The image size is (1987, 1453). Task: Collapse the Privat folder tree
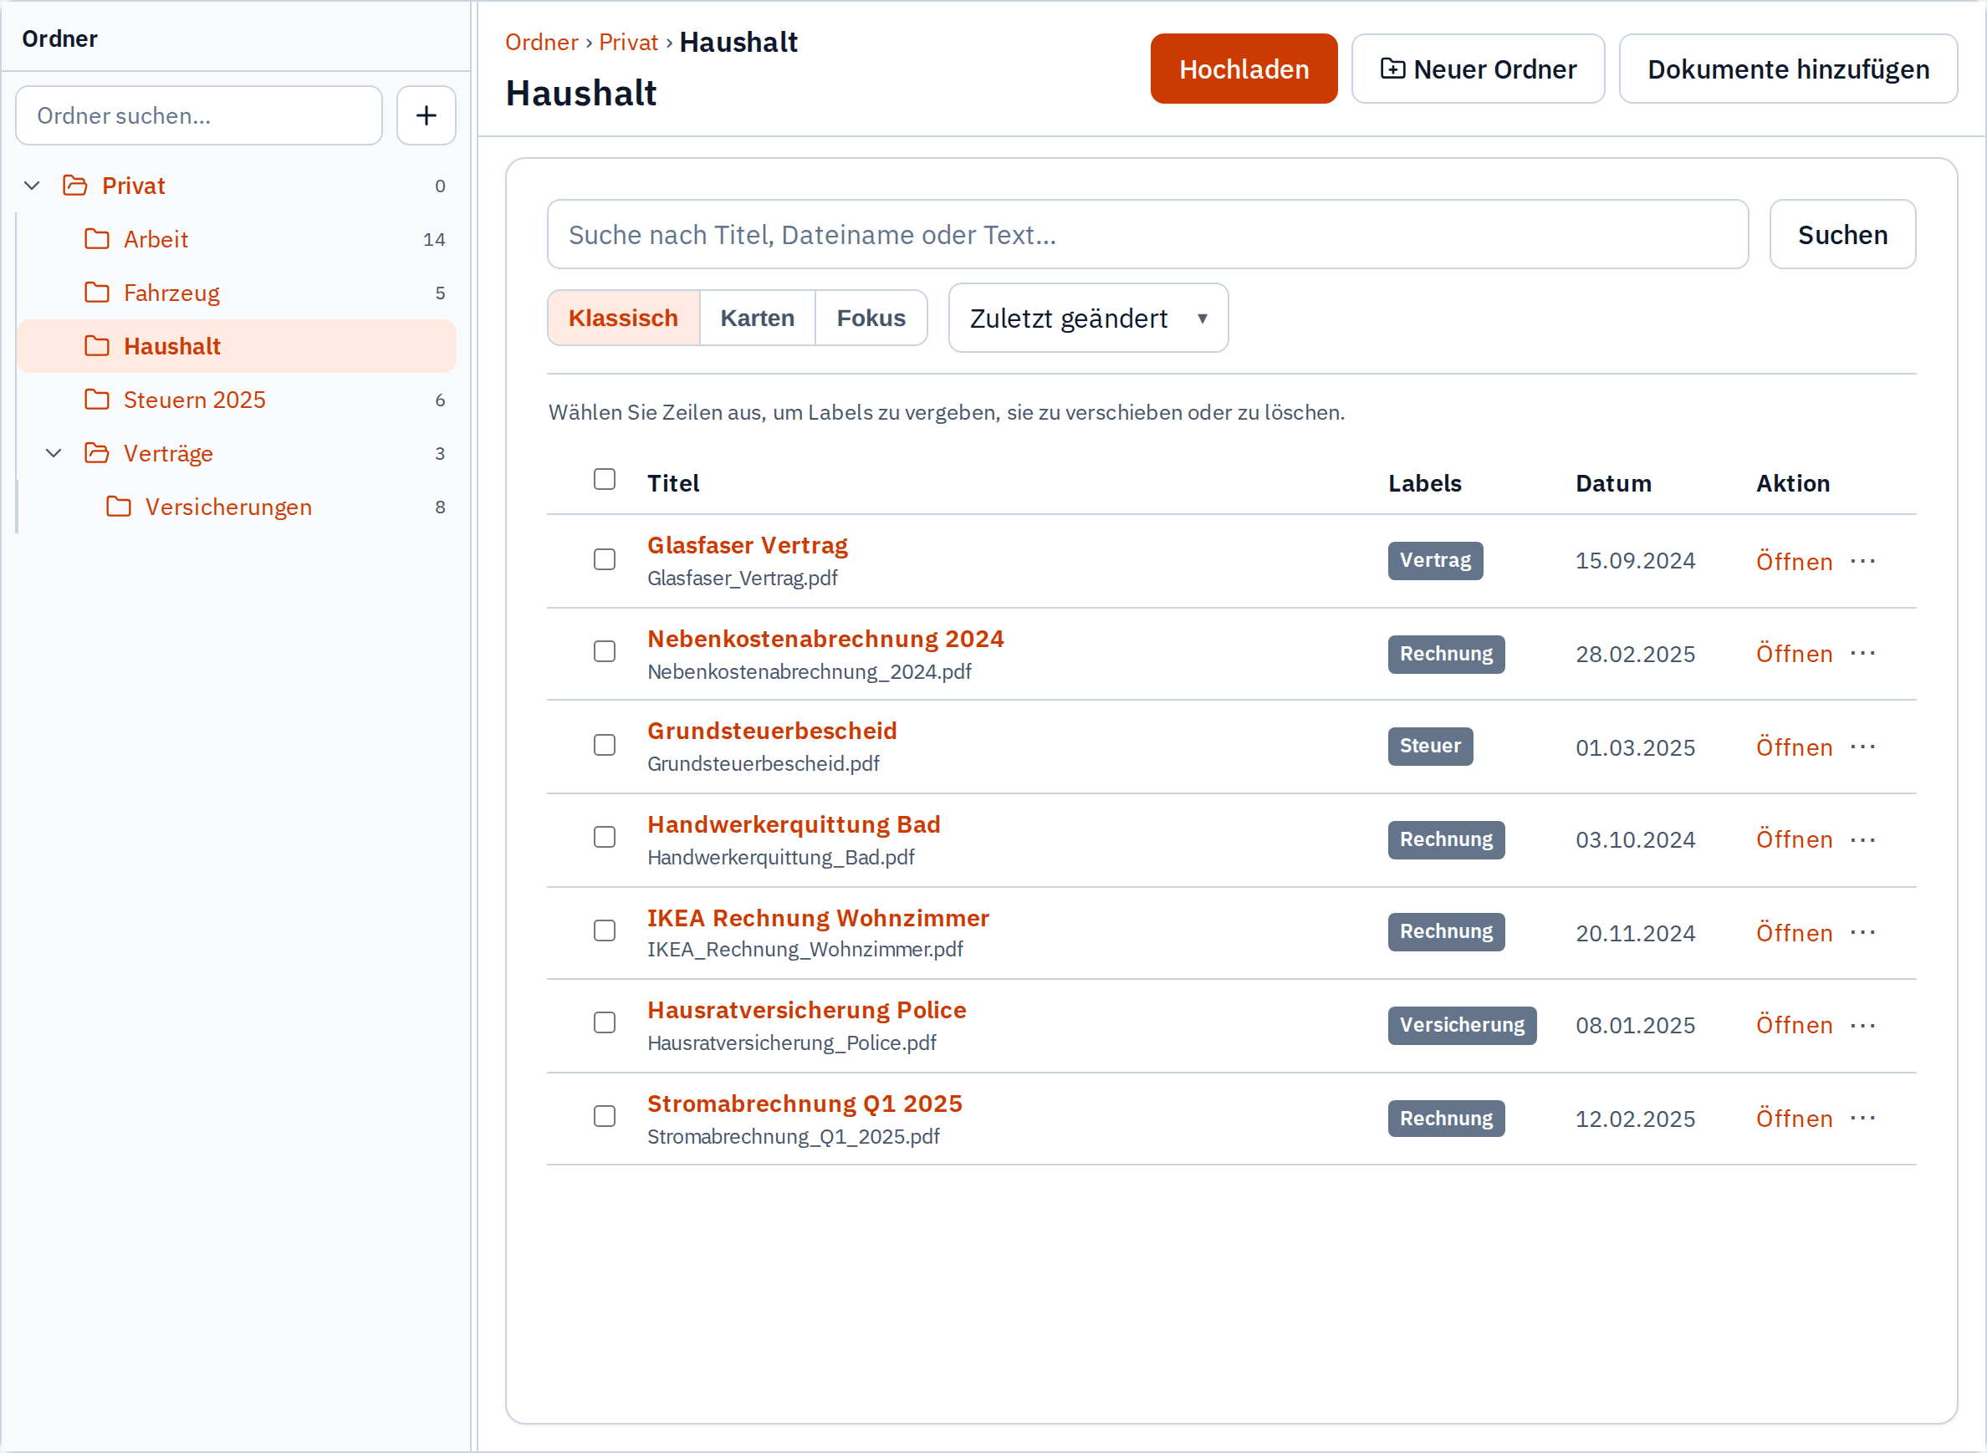[x=33, y=186]
